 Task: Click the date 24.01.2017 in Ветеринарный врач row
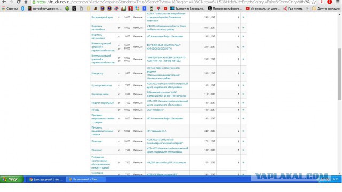coord(209,17)
